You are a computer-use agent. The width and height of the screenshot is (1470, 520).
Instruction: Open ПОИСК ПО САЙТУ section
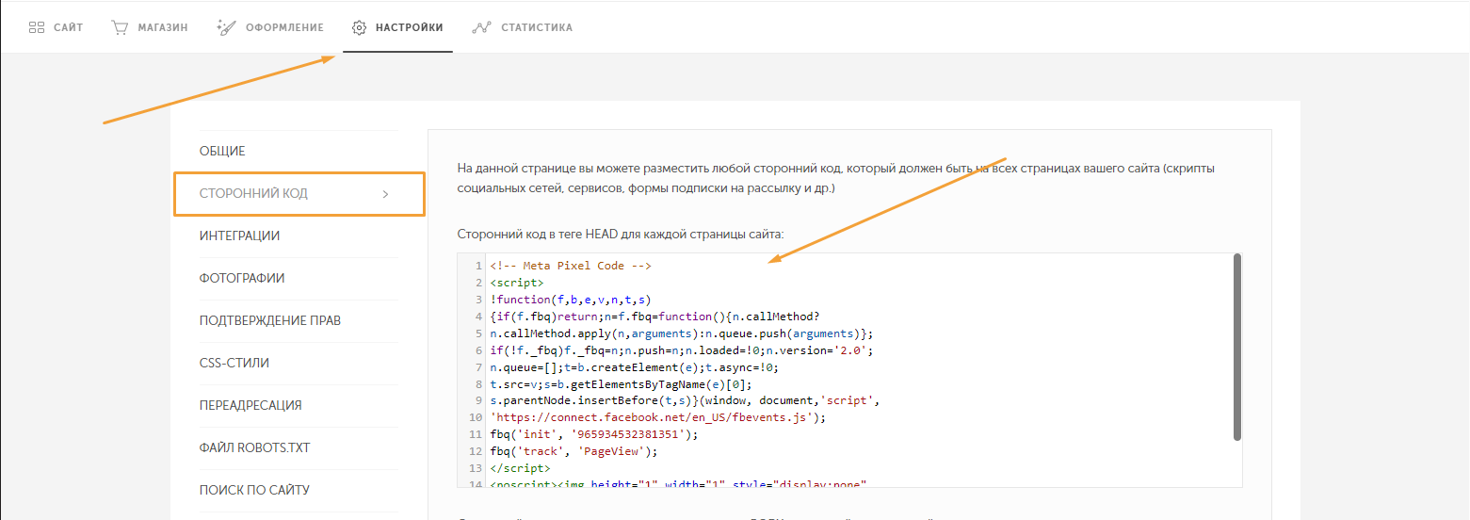click(254, 490)
